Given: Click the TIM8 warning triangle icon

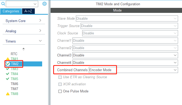Looking at the screenshot, I should tap(8, 94).
